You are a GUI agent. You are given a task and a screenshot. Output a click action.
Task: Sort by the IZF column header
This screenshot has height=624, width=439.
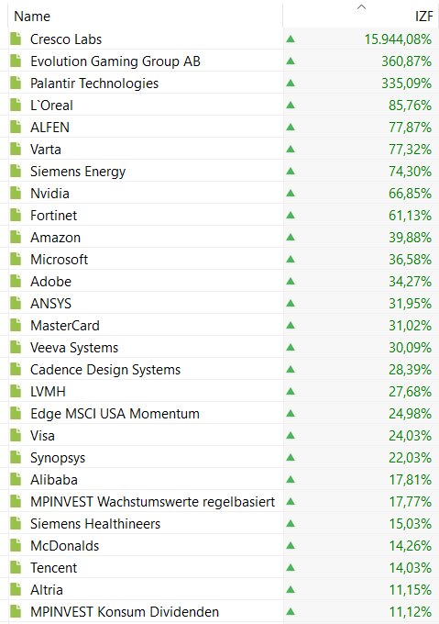click(x=424, y=17)
